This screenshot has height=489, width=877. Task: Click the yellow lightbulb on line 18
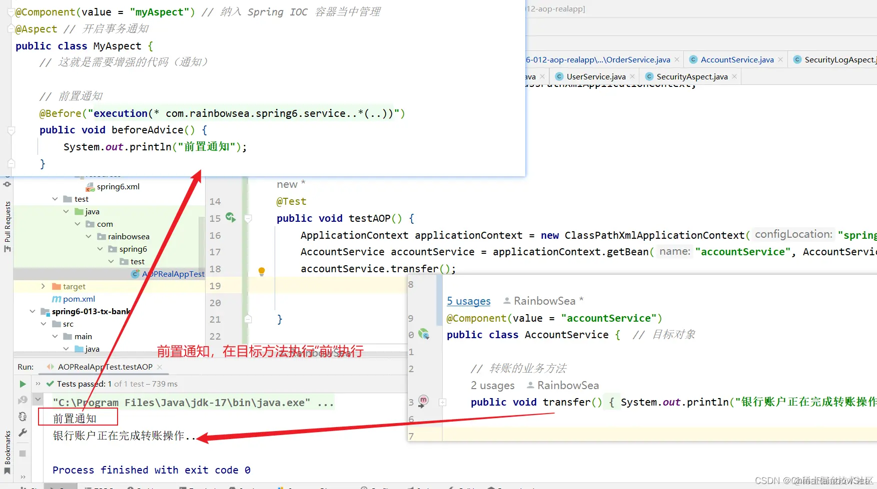click(x=261, y=271)
